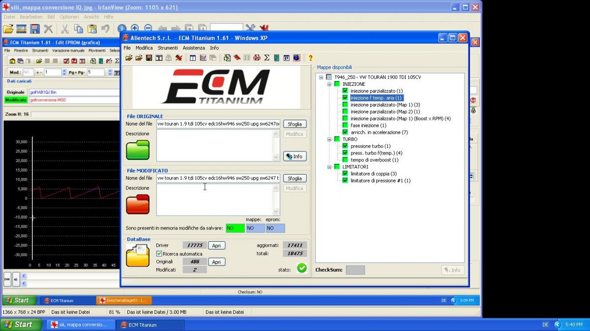This screenshot has width=590, height=331.
Task: Click the paste clipboard icon in IrfanView
Action: point(92,29)
